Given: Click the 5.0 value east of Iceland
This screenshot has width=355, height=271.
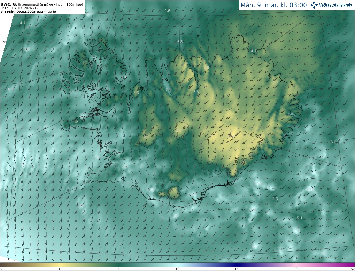Looking at the screenshot, I should click(333, 142).
